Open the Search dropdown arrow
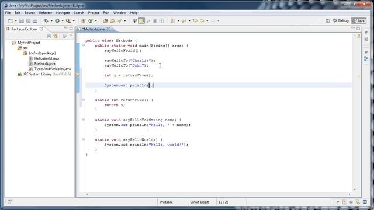This screenshot has height=210, width=374. click(124, 21)
